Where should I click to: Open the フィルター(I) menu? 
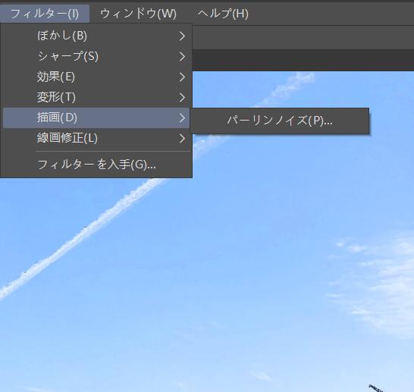pos(45,14)
